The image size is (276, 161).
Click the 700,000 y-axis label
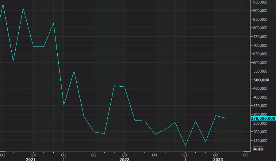(x=260, y=45)
